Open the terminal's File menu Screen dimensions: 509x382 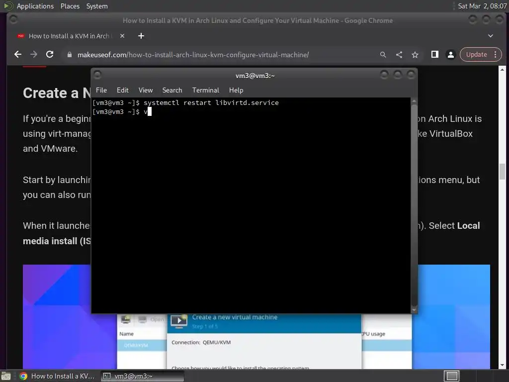click(101, 90)
